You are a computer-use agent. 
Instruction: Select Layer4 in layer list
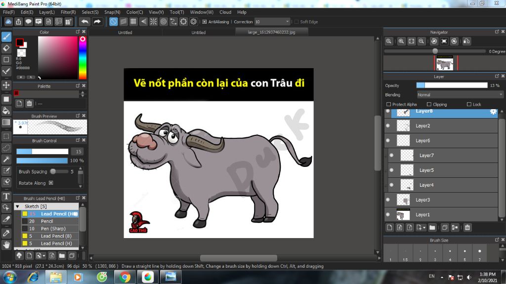click(x=443, y=185)
